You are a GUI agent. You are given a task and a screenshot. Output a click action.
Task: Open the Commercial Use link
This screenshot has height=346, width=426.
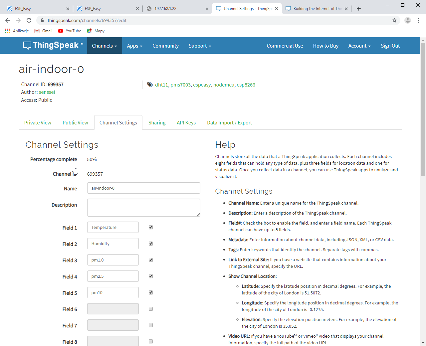[x=285, y=46]
